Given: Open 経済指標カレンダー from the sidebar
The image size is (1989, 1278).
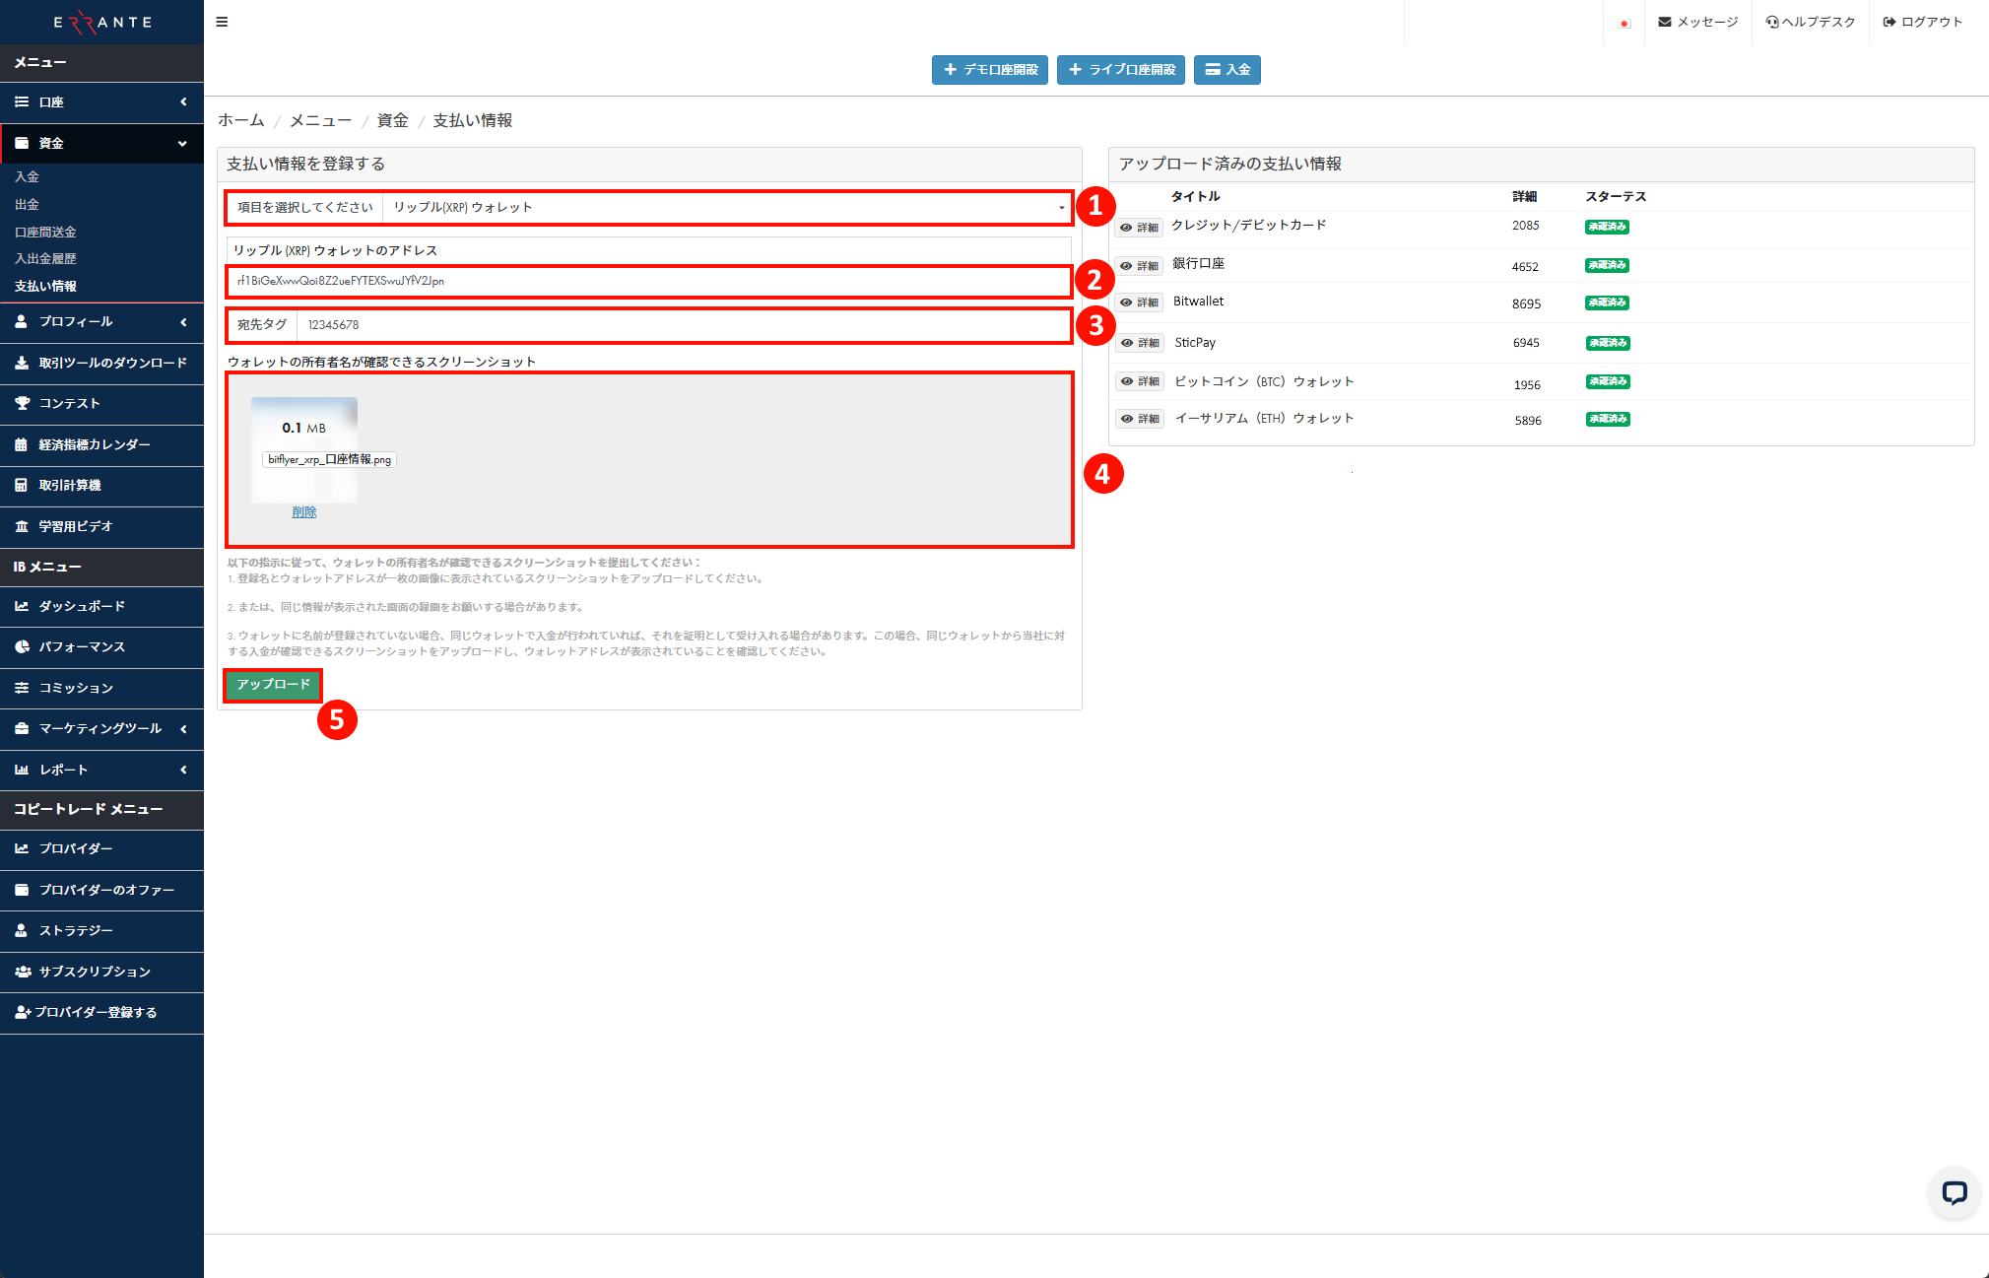Looking at the screenshot, I should point(94,444).
